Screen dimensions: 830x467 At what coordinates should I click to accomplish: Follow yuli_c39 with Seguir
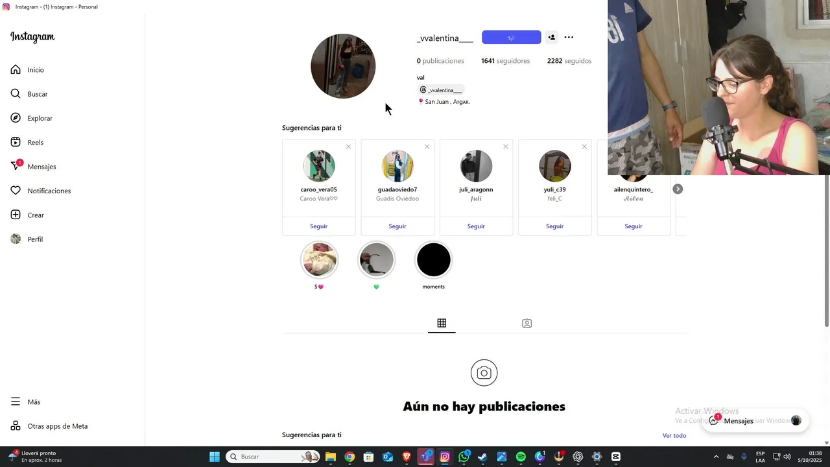click(x=554, y=226)
